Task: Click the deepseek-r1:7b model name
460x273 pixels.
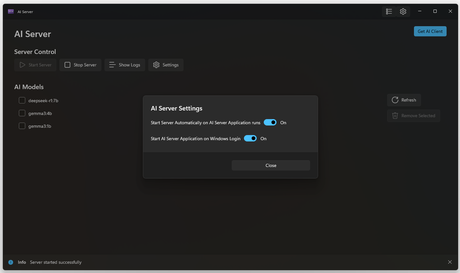Action: point(43,101)
